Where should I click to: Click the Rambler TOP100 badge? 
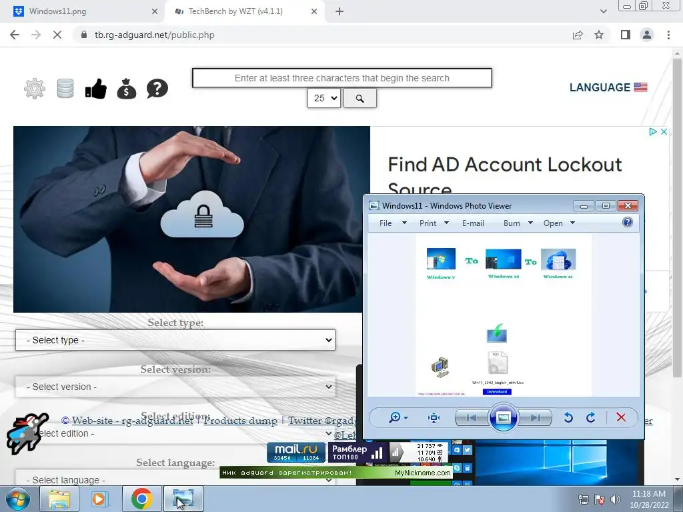pyautogui.click(x=357, y=453)
